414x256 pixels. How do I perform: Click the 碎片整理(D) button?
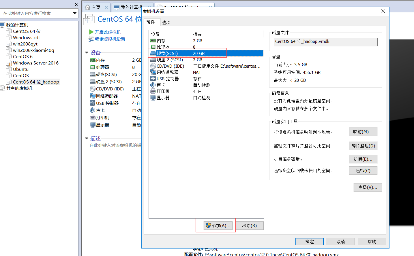tap(363, 146)
